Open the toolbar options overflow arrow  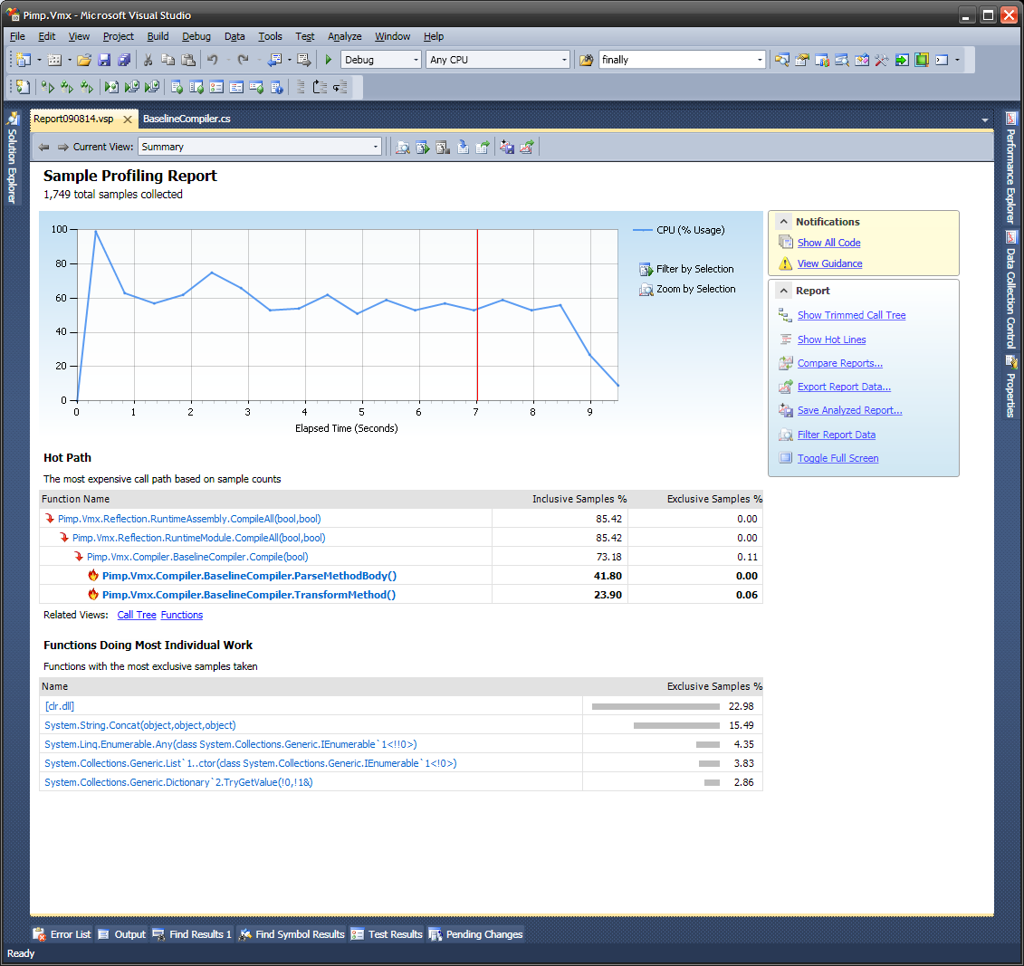coord(957,60)
